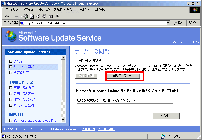
Task: Open Back button history dropdown arrow
Action: coord(12,16)
